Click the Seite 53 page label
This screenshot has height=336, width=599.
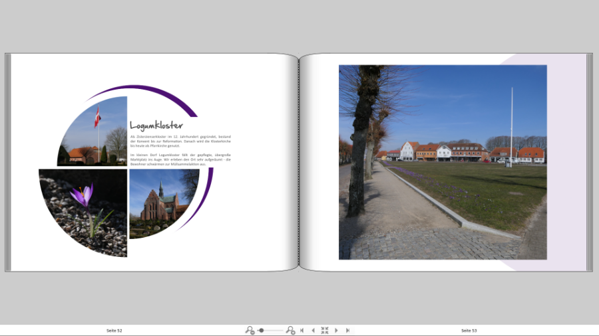[469, 330]
